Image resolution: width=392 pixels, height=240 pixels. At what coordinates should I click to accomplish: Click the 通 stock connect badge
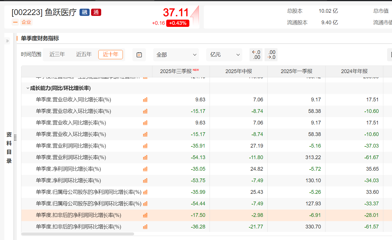point(96,12)
